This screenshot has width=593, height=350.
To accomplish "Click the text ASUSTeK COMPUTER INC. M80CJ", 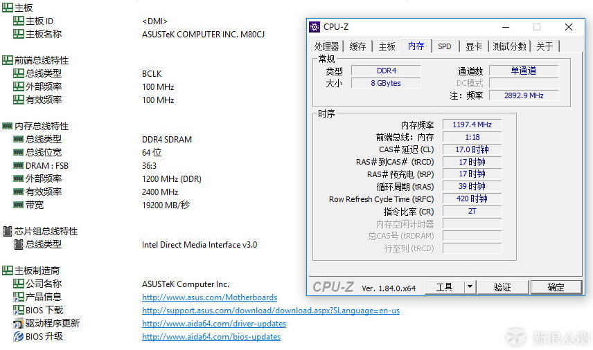I will click(x=203, y=35).
